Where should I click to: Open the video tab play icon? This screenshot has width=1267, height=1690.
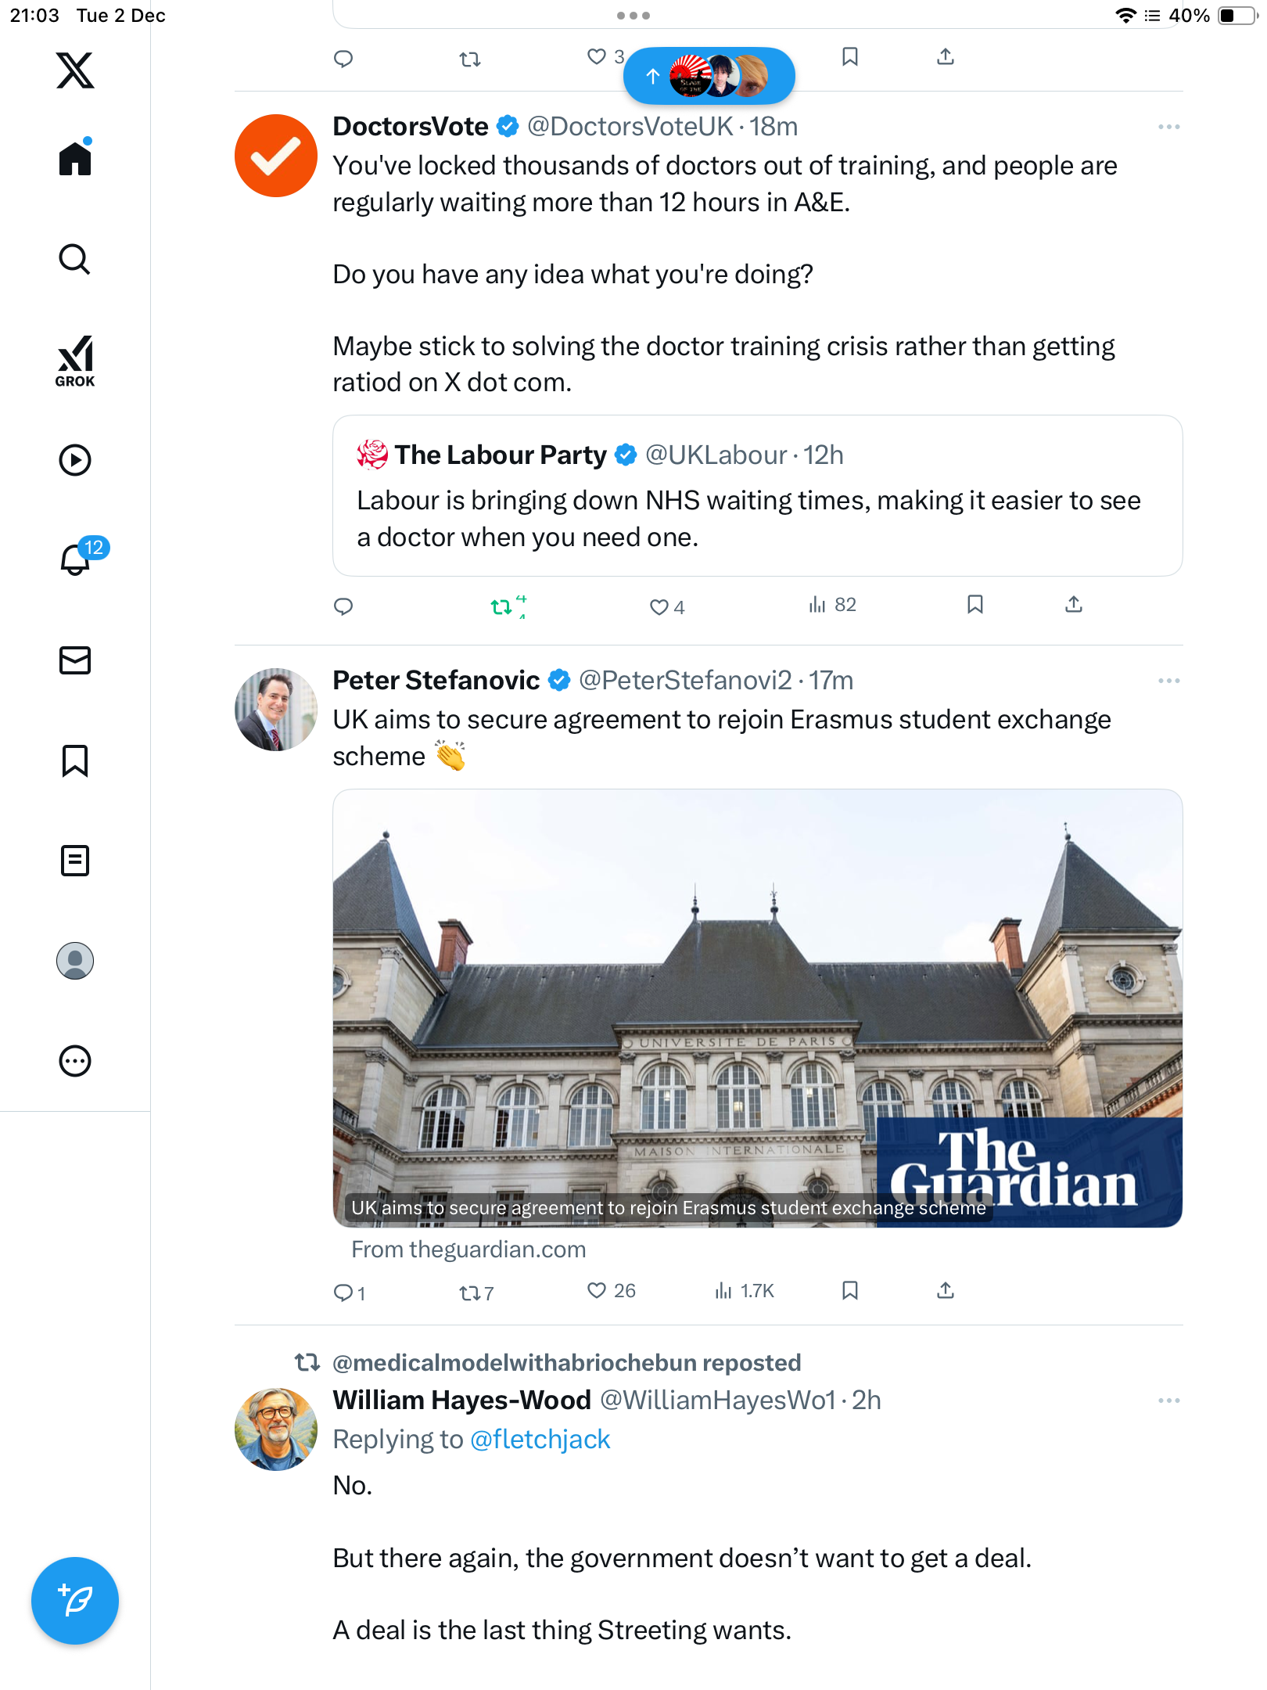click(x=75, y=460)
